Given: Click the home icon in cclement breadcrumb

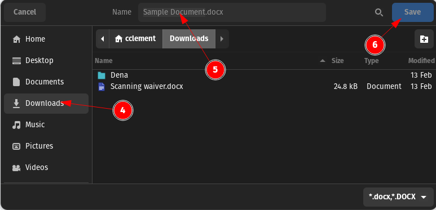Looking at the screenshot, I should [119, 39].
